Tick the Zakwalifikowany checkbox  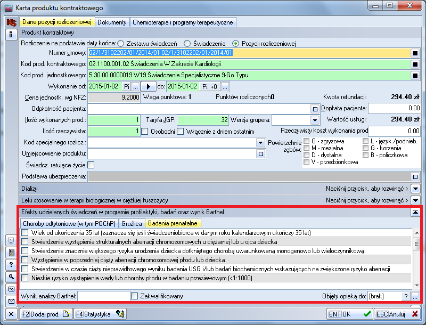(135, 296)
